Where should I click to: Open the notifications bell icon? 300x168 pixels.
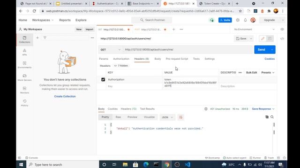pos(245,20)
